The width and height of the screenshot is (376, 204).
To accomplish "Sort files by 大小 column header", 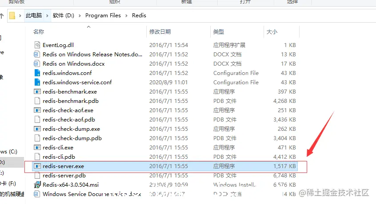I will point(272,31).
